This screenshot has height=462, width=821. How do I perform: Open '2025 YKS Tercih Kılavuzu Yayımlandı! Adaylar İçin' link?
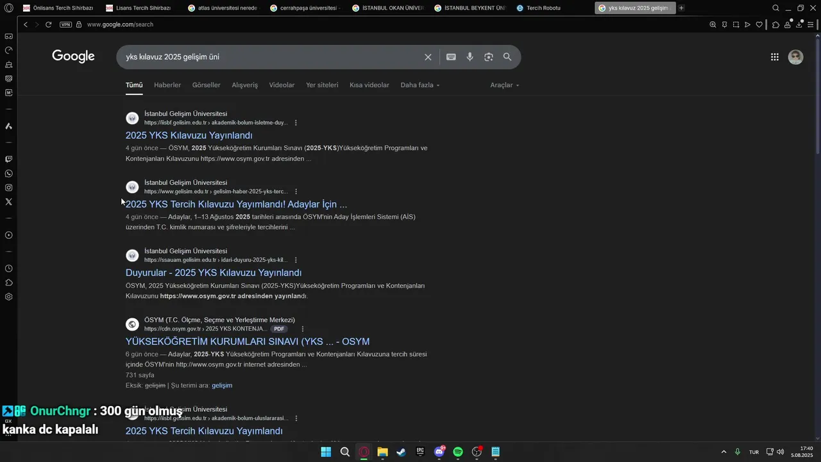[236, 204]
